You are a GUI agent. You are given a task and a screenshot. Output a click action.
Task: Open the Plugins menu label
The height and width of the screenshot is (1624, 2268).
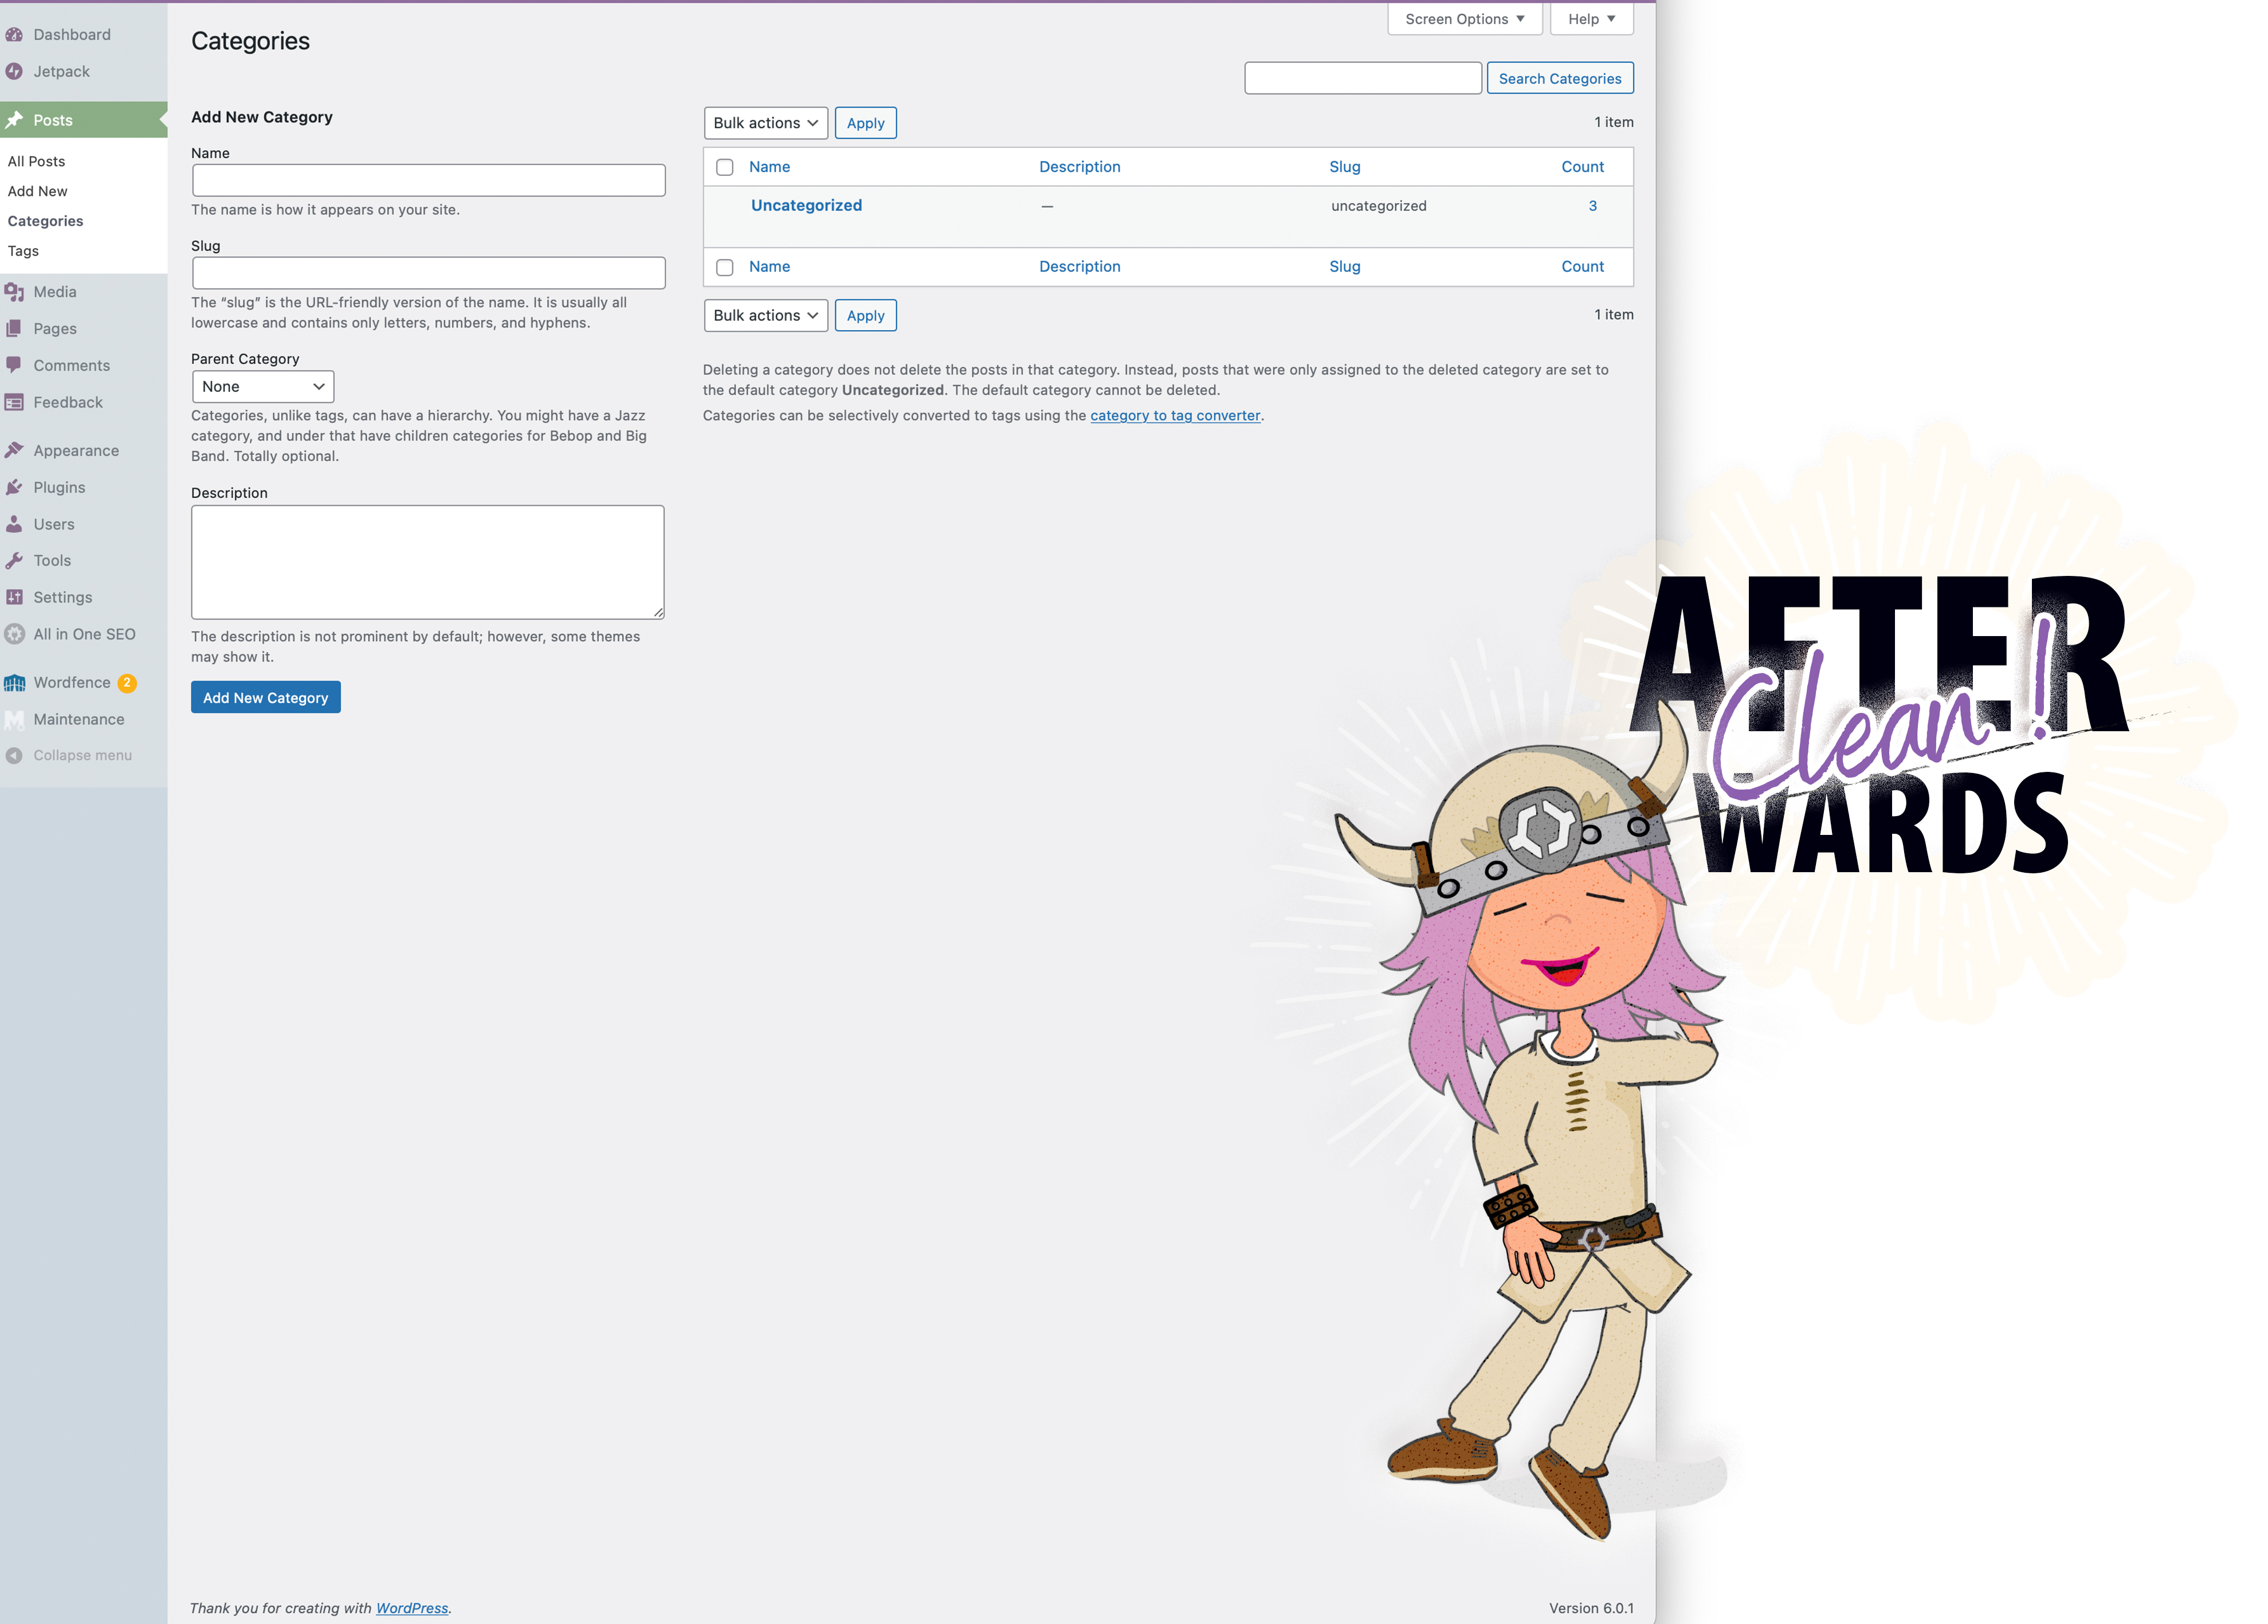click(59, 487)
